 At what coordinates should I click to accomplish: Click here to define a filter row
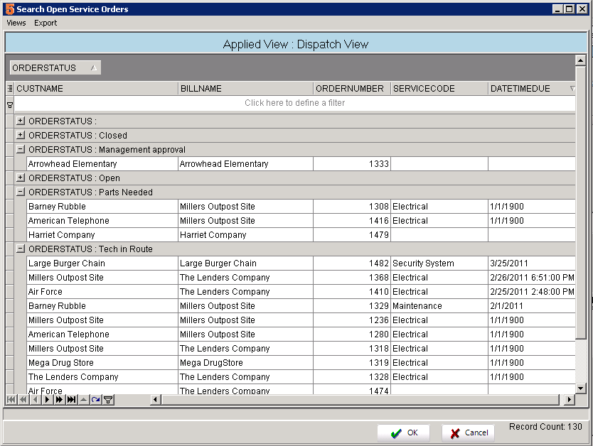tap(294, 103)
